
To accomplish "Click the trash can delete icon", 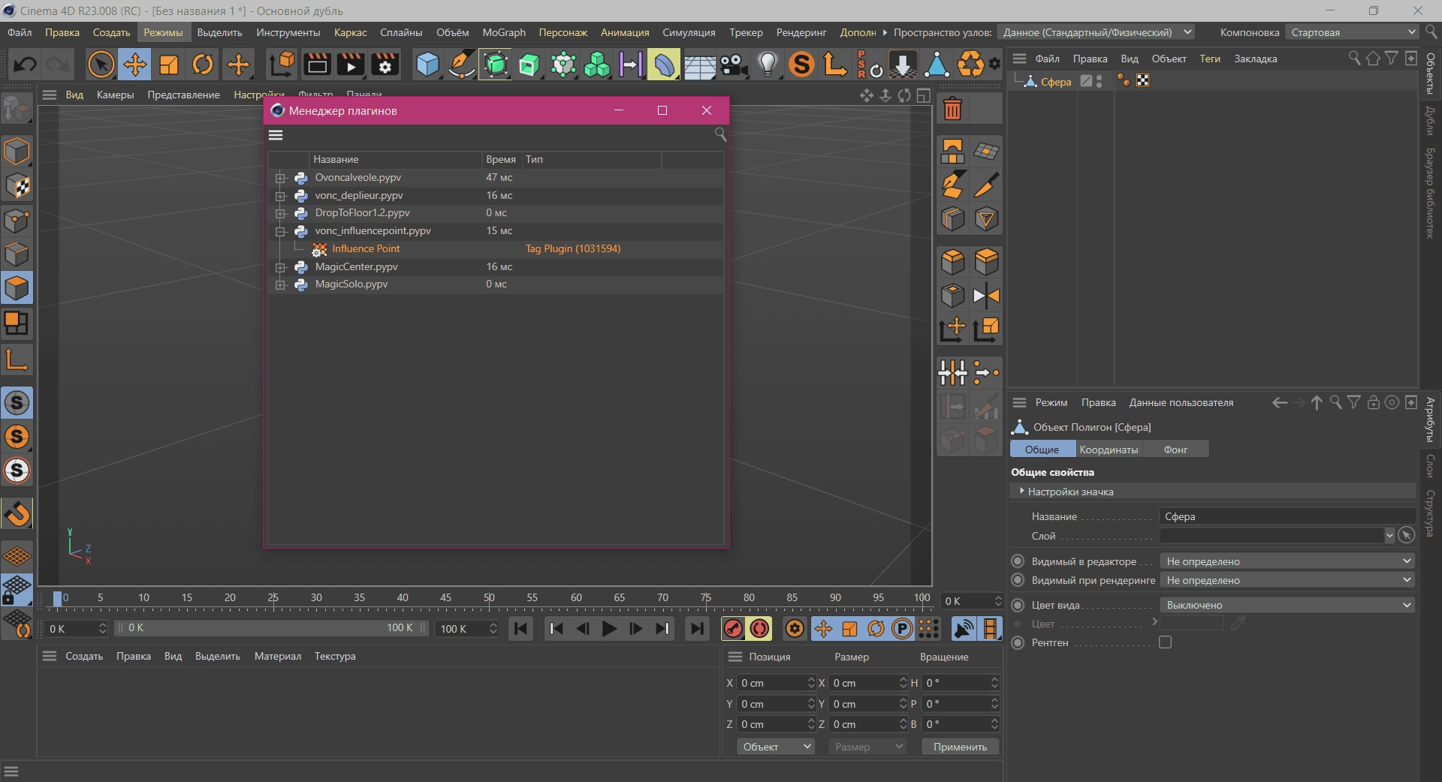I will pyautogui.click(x=952, y=110).
